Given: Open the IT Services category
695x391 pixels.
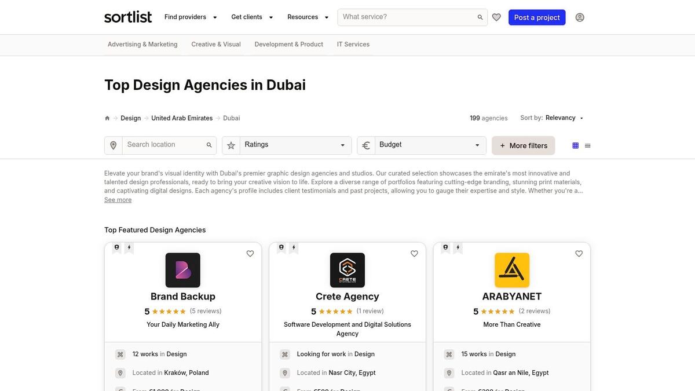Looking at the screenshot, I should point(353,43).
